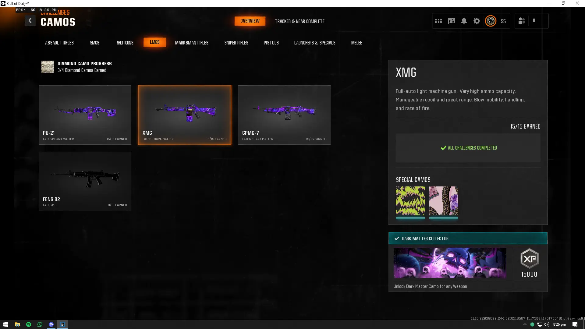Click the back arrow beside Camos title

point(30,21)
